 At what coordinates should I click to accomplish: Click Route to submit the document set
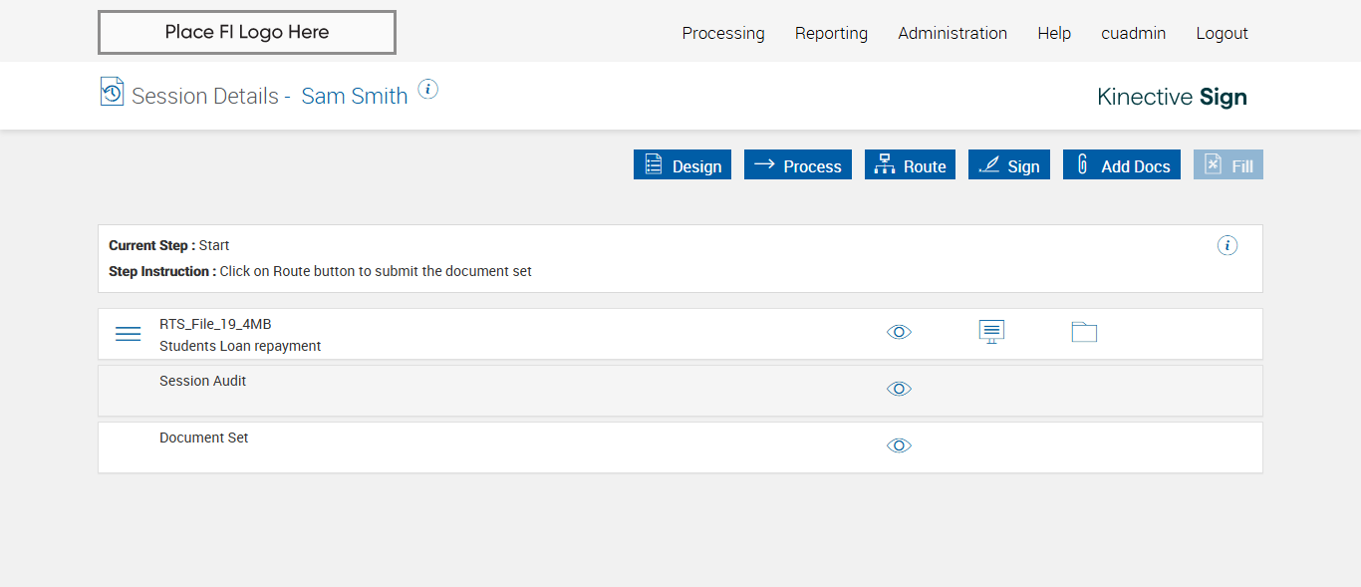click(x=910, y=165)
